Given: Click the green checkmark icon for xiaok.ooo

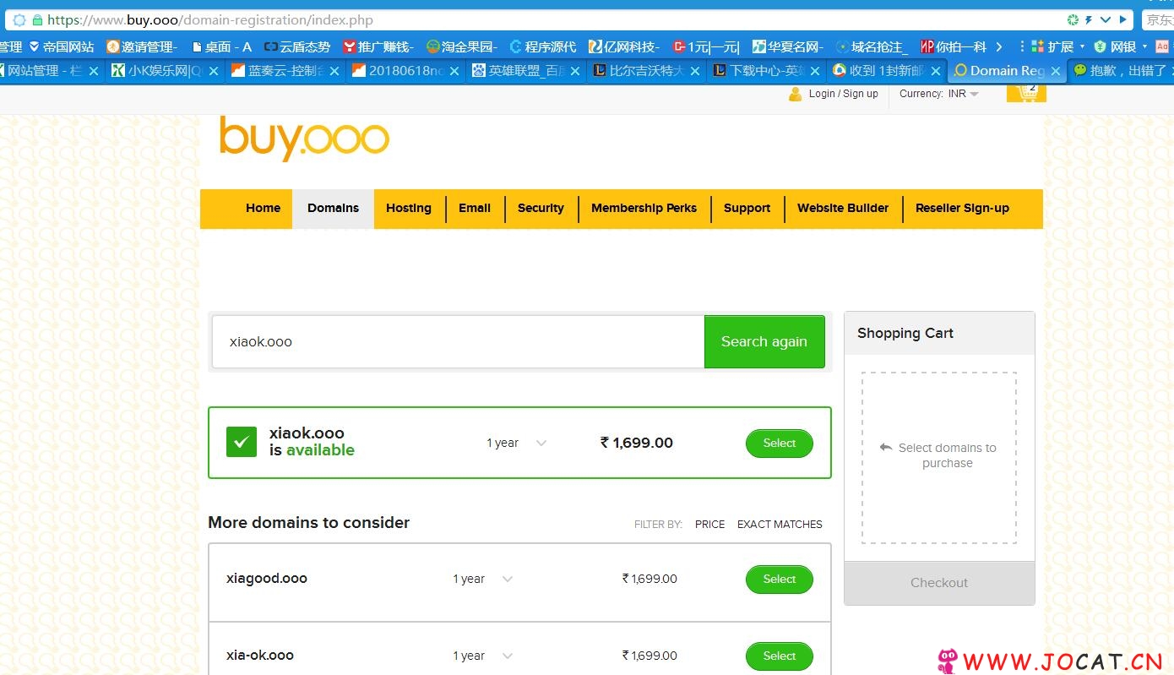Looking at the screenshot, I should click(242, 442).
